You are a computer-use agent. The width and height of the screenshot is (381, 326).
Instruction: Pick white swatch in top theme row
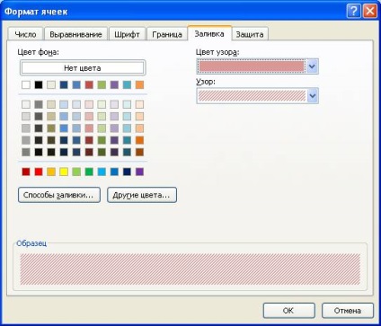point(26,84)
